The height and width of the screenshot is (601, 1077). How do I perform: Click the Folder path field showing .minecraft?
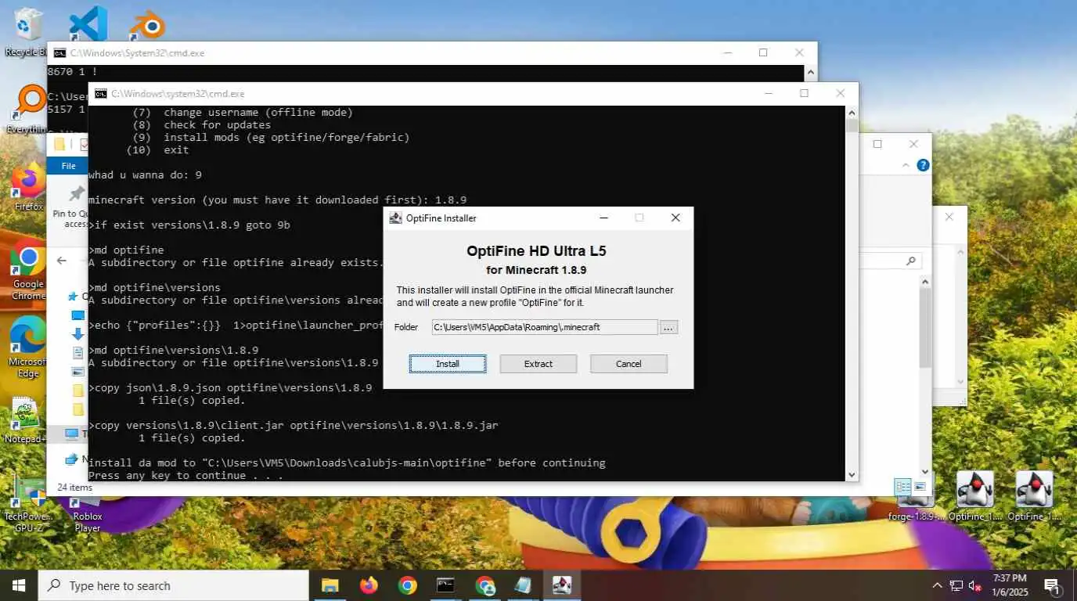coord(544,327)
